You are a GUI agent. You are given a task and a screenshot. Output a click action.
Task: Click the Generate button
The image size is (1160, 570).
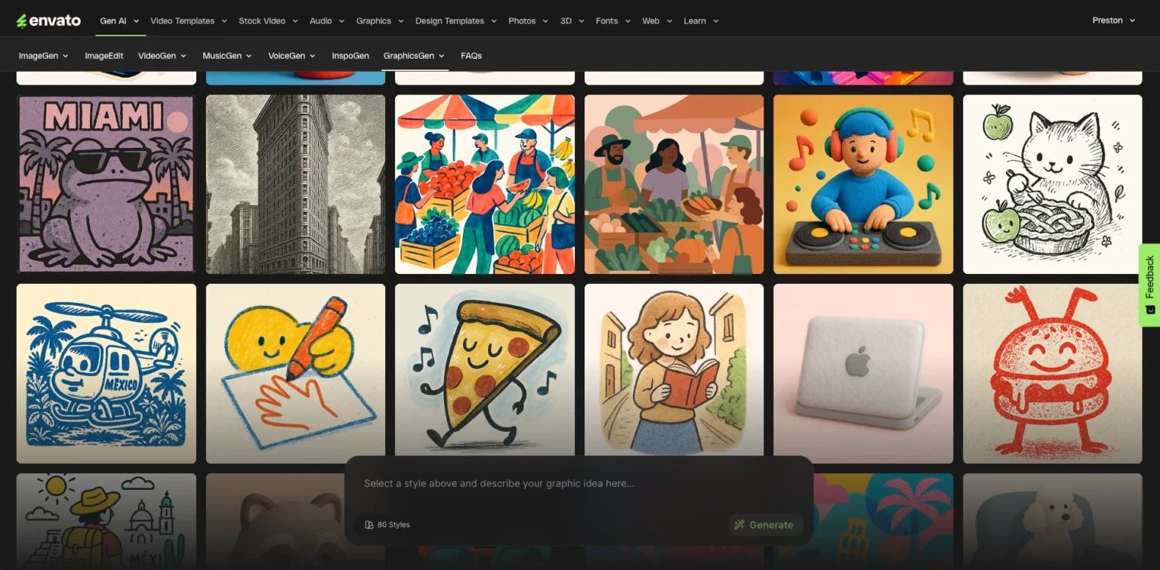click(764, 525)
